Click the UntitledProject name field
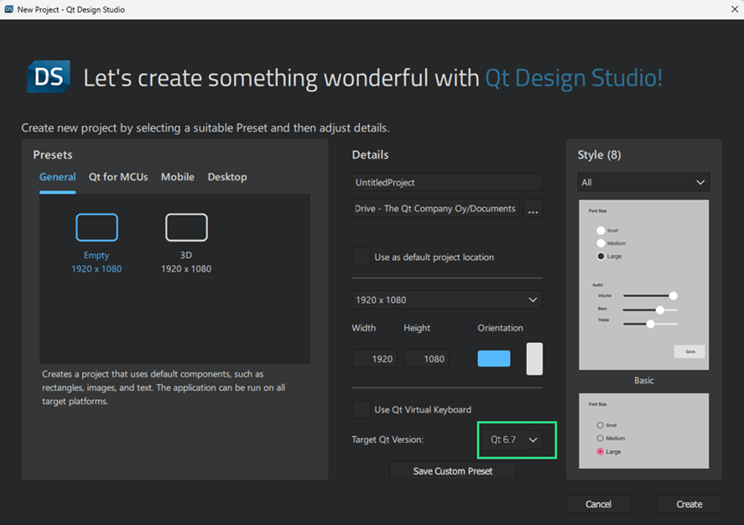 447,182
